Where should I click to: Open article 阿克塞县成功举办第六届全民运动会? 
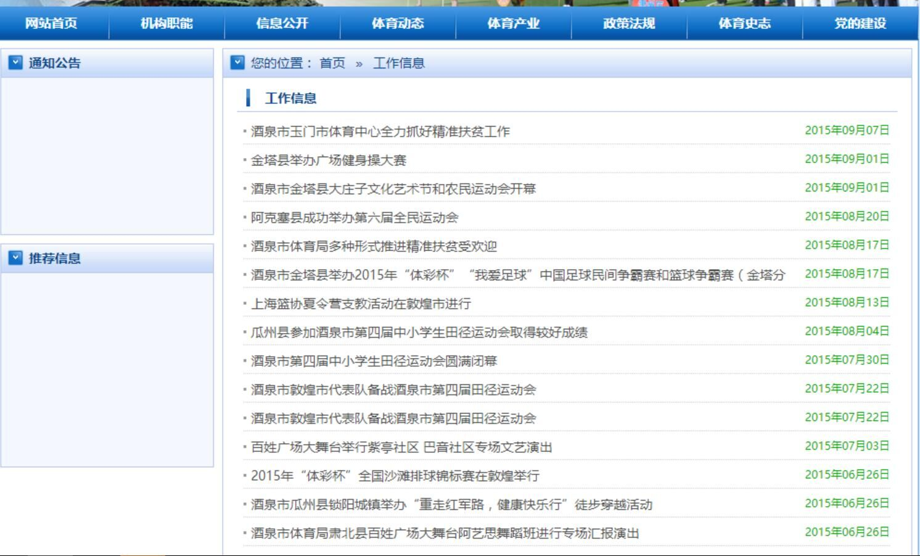click(355, 218)
